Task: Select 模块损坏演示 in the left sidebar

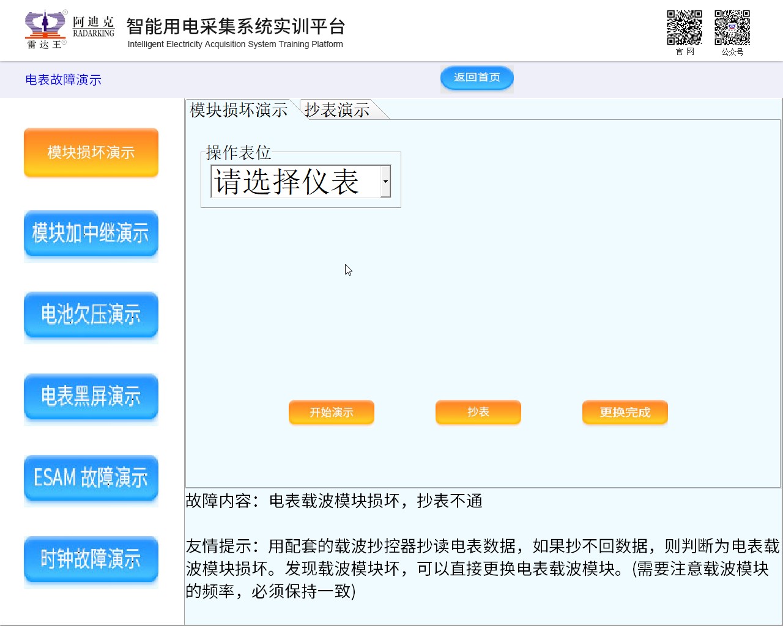Action: pyautogui.click(x=91, y=152)
